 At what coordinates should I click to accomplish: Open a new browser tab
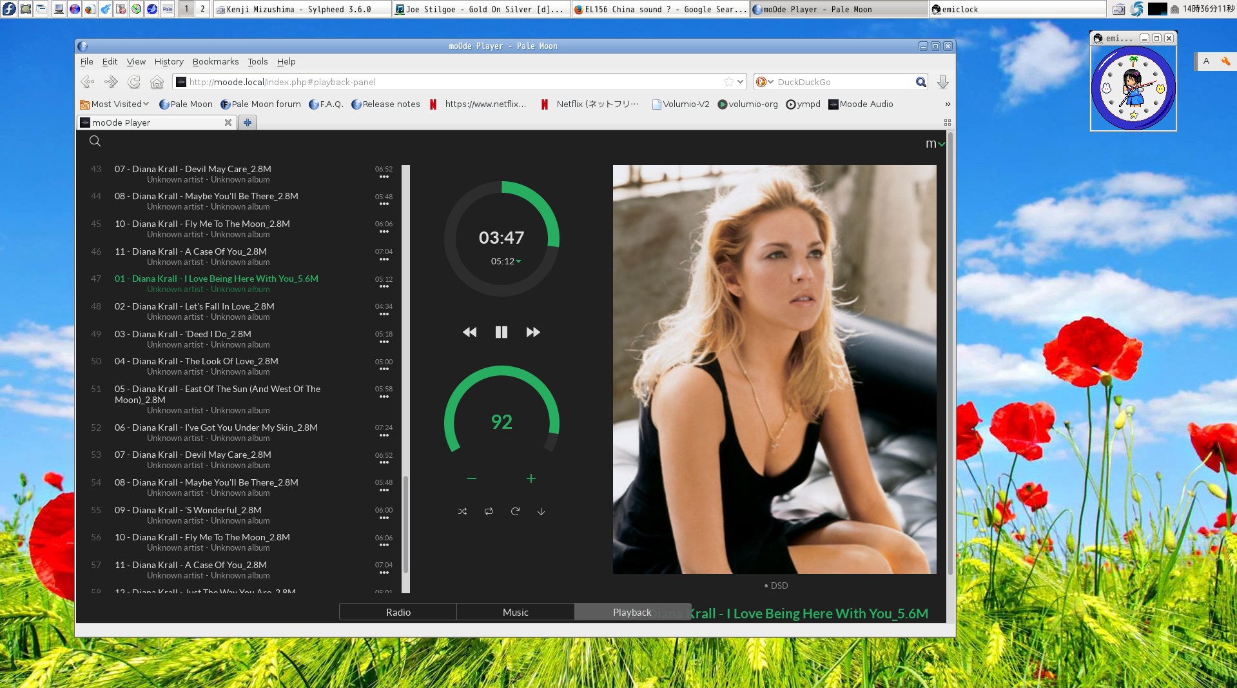[x=247, y=123]
